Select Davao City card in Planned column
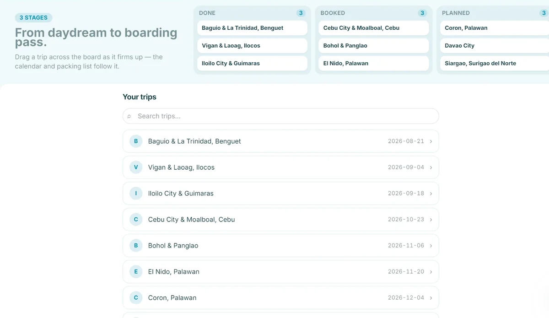 [495, 46]
